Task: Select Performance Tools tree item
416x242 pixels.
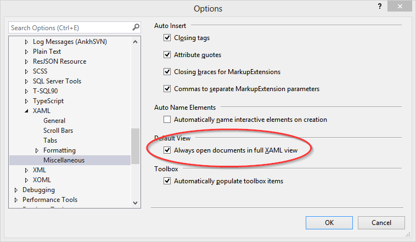Action: 50,200
